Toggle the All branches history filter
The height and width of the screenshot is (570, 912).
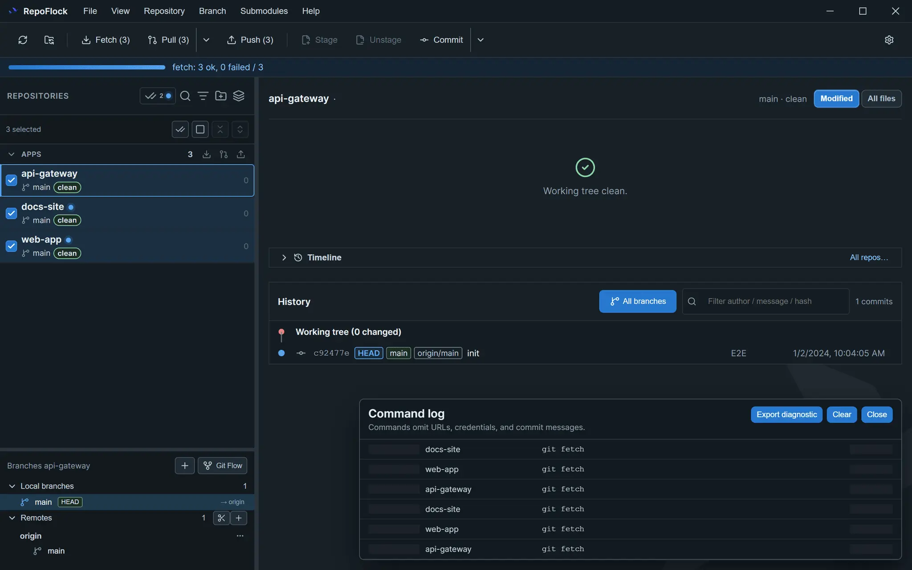pos(638,301)
